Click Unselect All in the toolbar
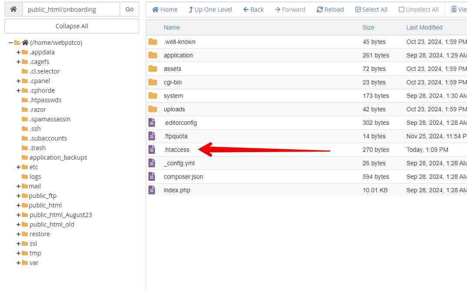This screenshot has width=467, height=291. pyautogui.click(x=419, y=10)
